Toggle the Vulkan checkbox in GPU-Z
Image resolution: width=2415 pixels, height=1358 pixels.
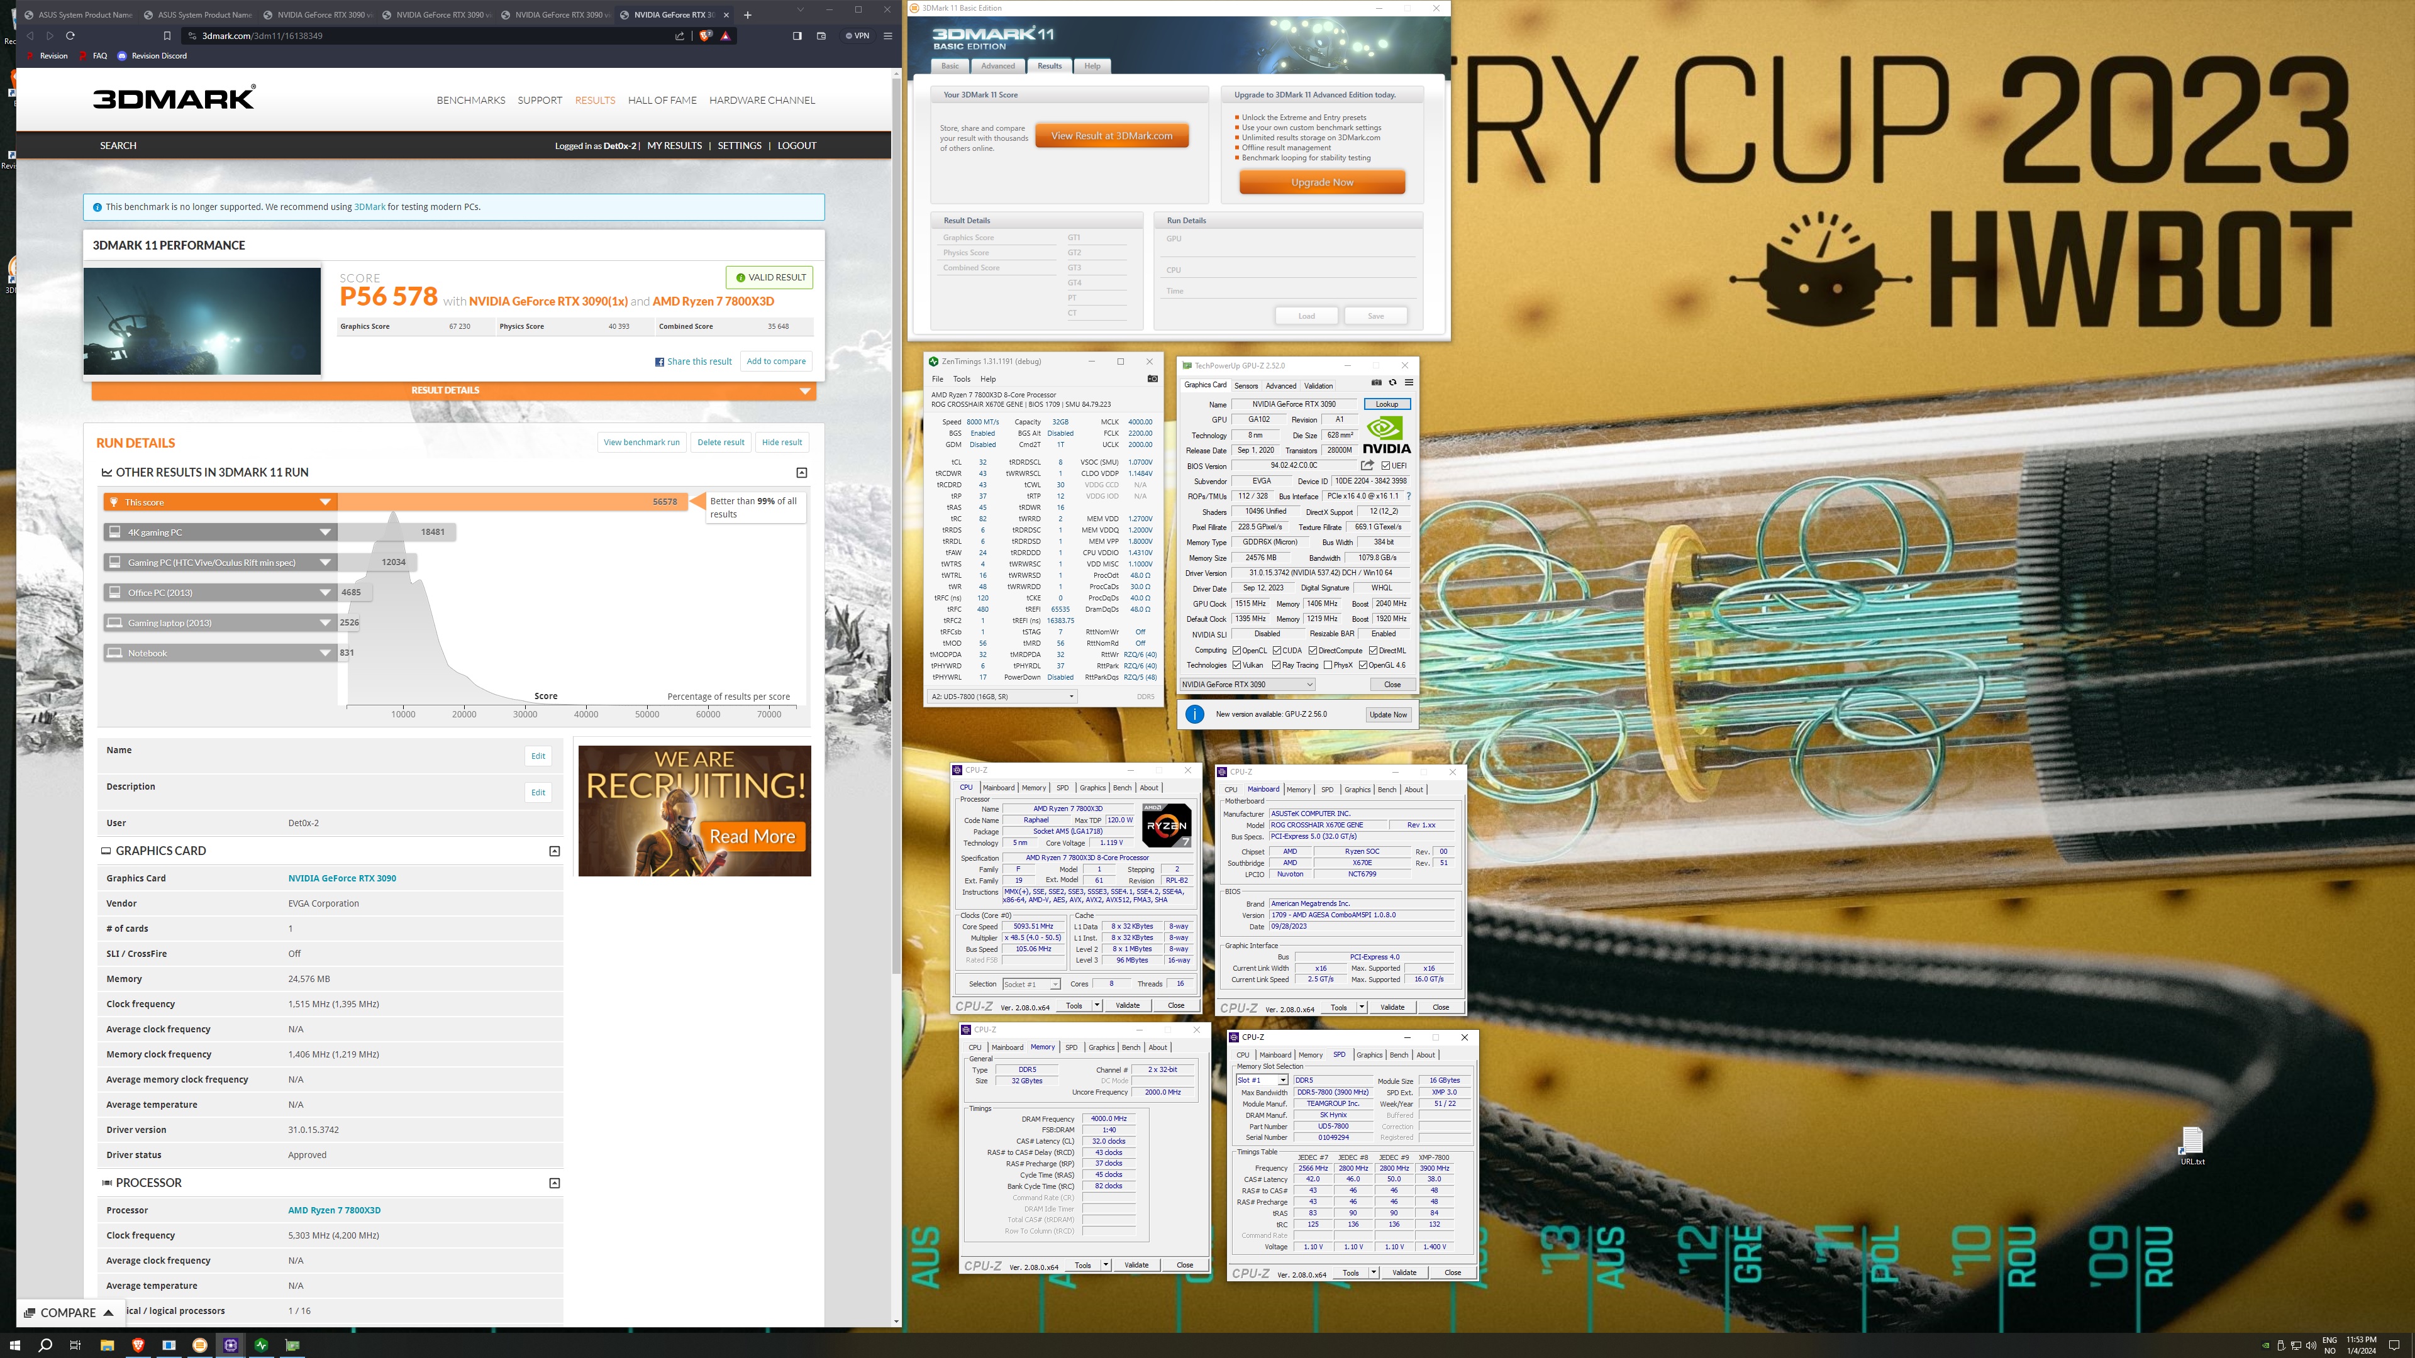[1236, 665]
